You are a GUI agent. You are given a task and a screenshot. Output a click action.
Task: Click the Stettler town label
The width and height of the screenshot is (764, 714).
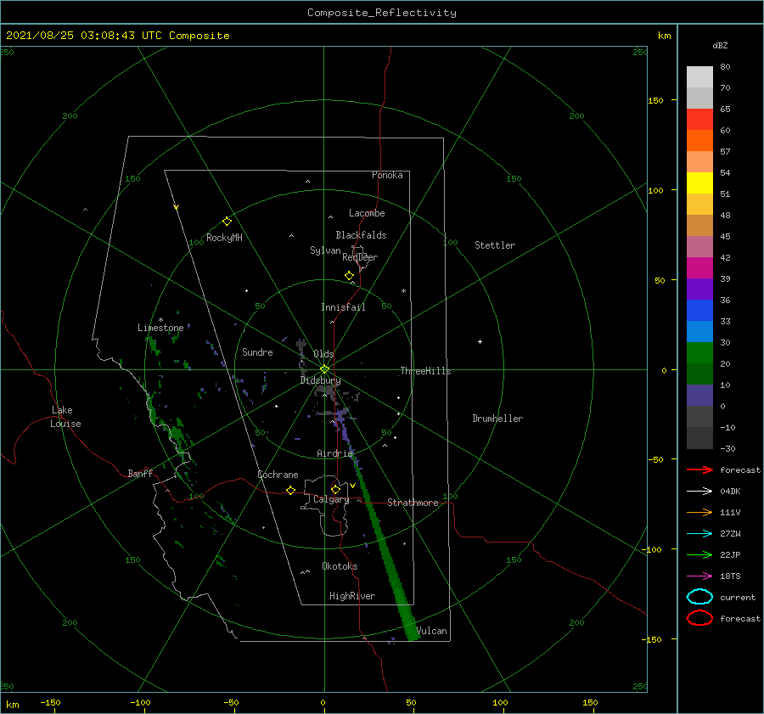(495, 245)
